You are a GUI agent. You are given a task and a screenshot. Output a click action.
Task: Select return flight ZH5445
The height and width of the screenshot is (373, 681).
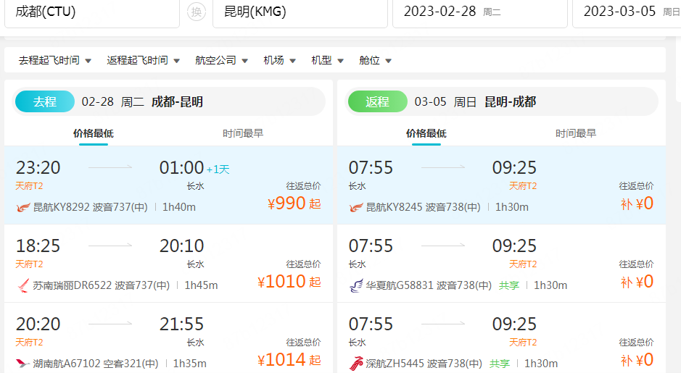501,338
